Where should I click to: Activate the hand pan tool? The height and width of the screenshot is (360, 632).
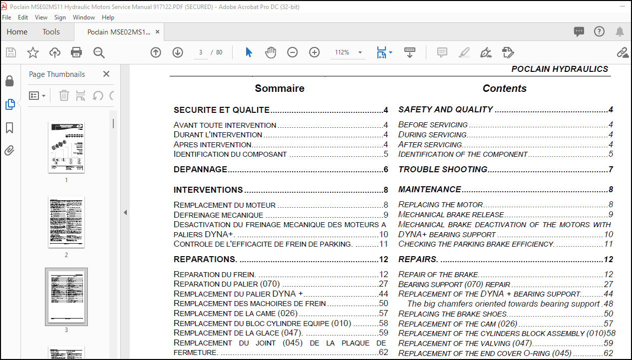(271, 52)
